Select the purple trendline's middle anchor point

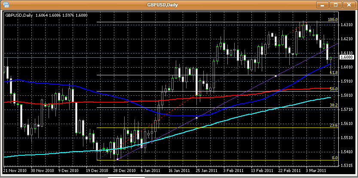click(197, 118)
